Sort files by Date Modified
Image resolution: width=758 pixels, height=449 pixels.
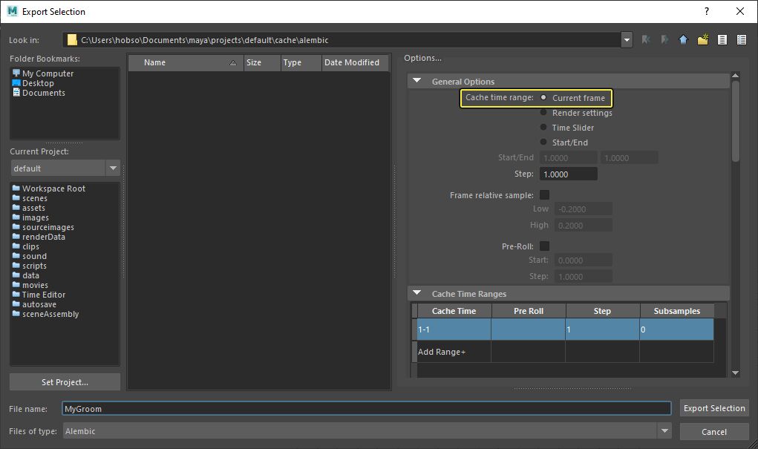(354, 62)
